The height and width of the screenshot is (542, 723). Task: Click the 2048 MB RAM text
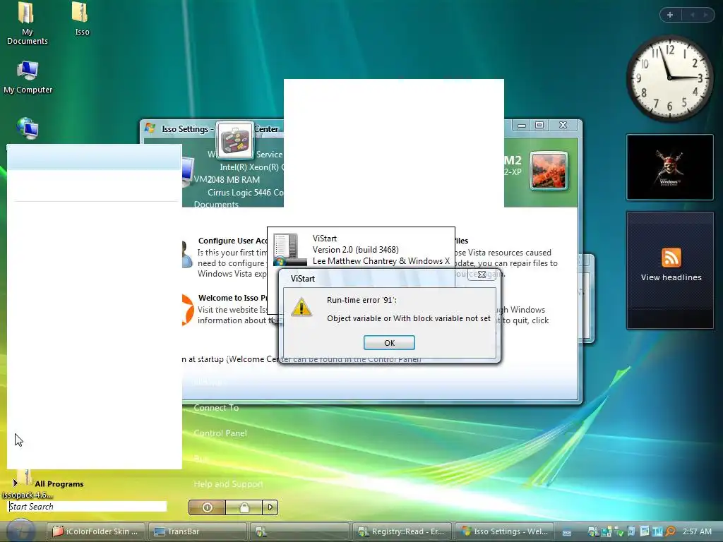(233, 180)
